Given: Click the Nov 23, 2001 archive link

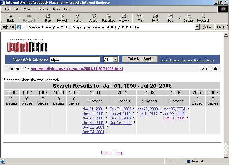Looking at the screenshot, I should [x=93, y=118].
